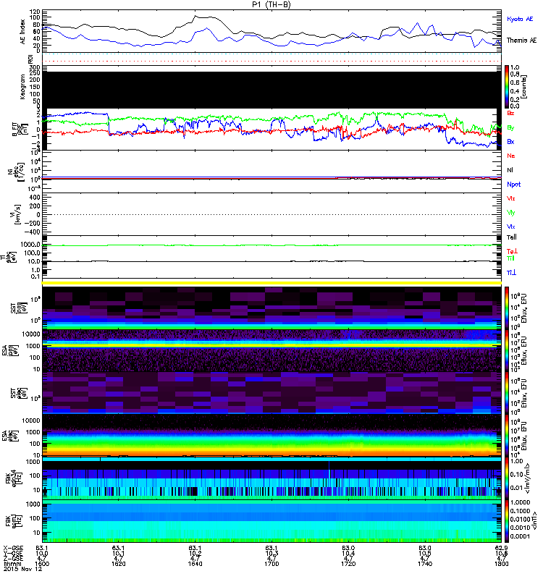Click the red dotted ROI line

click(271, 62)
